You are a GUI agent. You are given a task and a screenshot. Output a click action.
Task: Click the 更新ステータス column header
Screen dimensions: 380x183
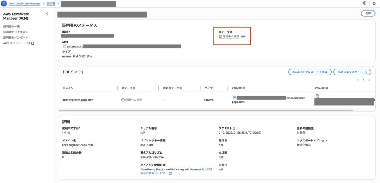[172, 88]
